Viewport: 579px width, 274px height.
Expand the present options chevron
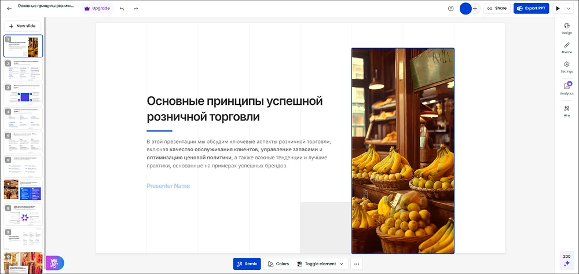point(568,9)
